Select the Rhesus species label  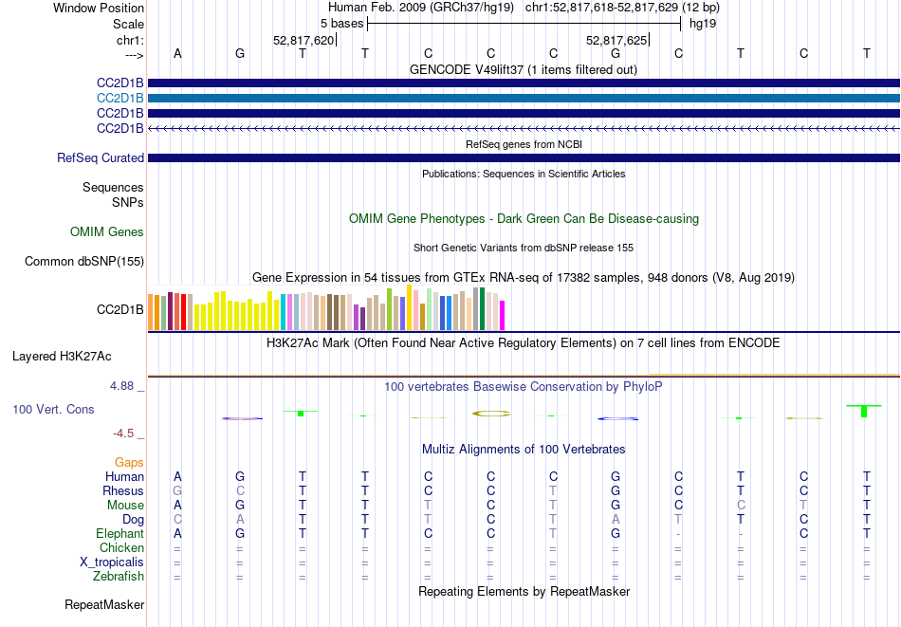point(123,491)
